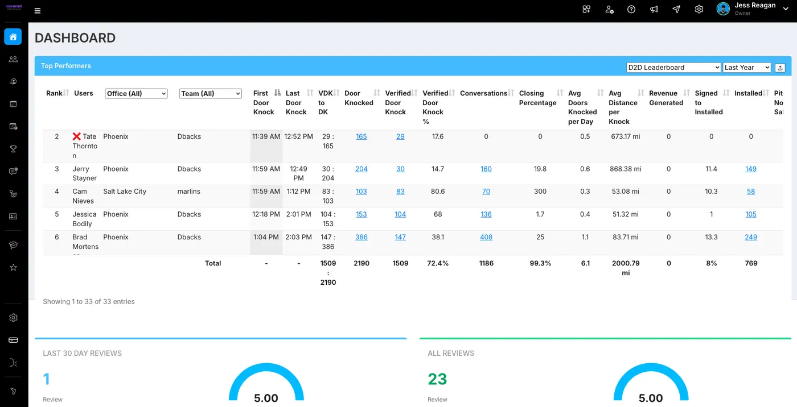797x407 pixels.
Task: Open the hierarchy tree sidebar icon
Action: coord(13,194)
